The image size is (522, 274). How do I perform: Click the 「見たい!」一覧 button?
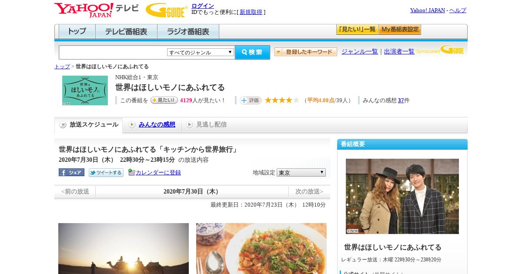tap(357, 30)
